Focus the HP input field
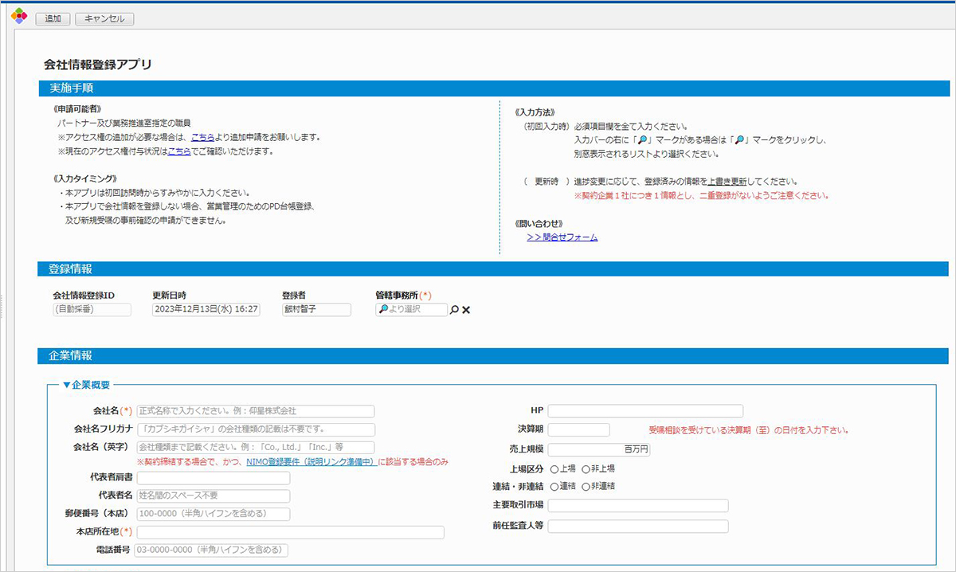Image resolution: width=956 pixels, height=572 pixels. pos(645,410)
